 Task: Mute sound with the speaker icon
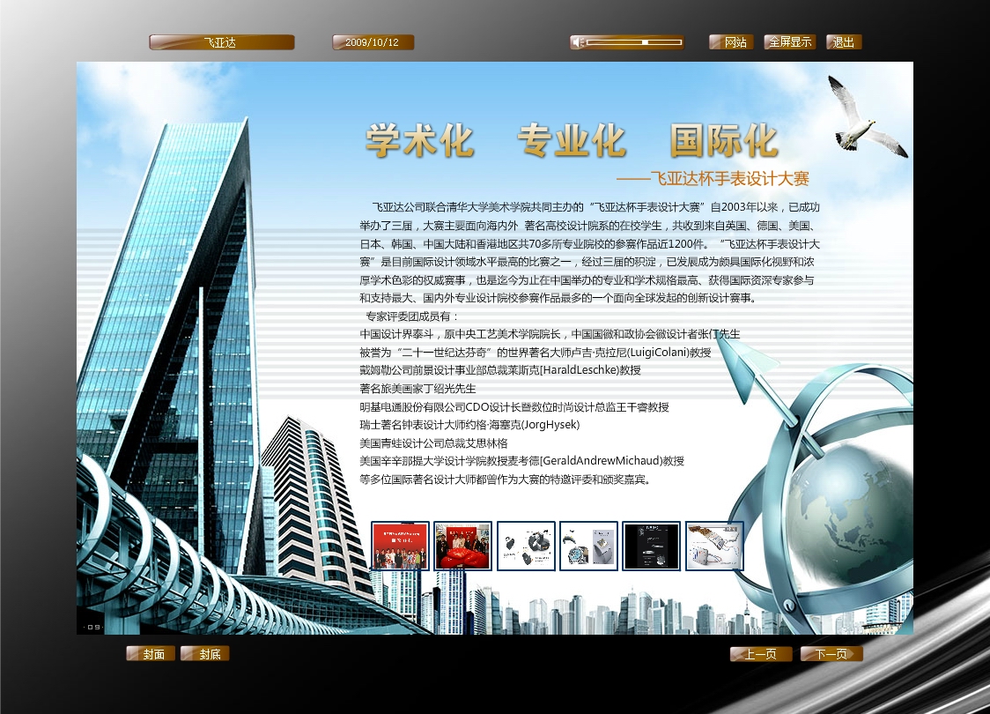click(x=576, y=42)
